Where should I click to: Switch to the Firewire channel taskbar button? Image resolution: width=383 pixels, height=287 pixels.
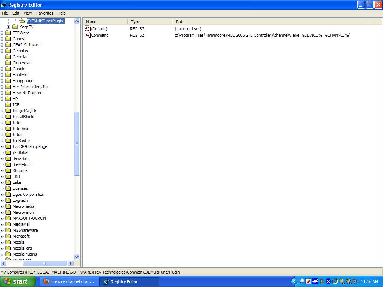69,281
